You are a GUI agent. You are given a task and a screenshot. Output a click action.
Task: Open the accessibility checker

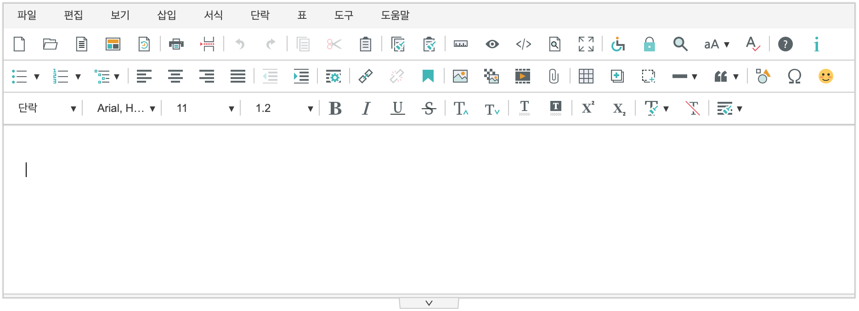618,44
